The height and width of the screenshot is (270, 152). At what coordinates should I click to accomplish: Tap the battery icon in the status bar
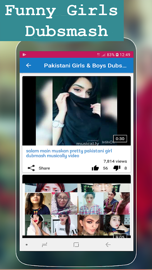click(x=117, y=55)
